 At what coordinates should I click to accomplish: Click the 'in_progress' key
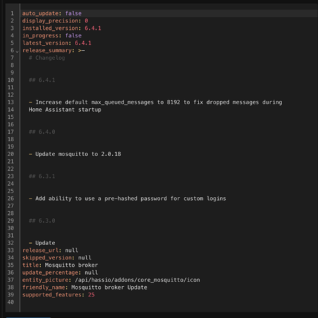click(40, 36)
